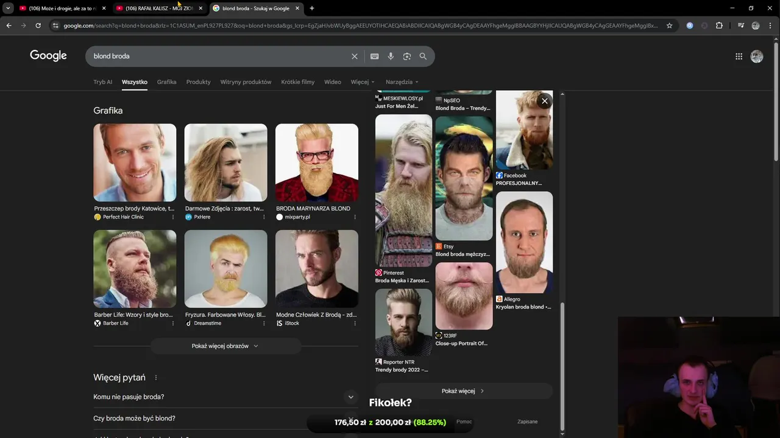Reload the page
The image size is (780, 438).
pyautogui.click(x=38, y=26)
